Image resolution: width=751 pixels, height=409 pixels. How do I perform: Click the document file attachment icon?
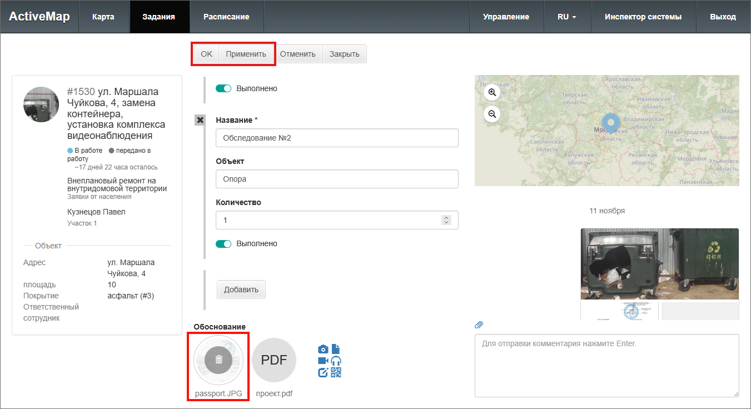pos(335,349)
